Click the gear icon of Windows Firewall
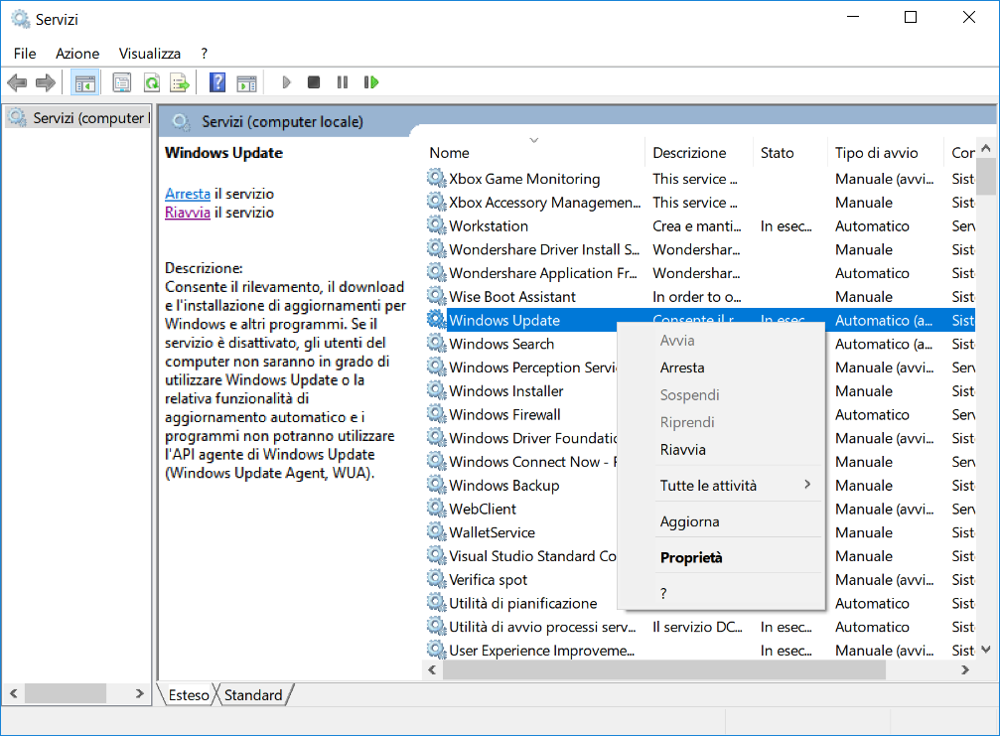The width and height of the screenshot is (1000, 736). 436,414
